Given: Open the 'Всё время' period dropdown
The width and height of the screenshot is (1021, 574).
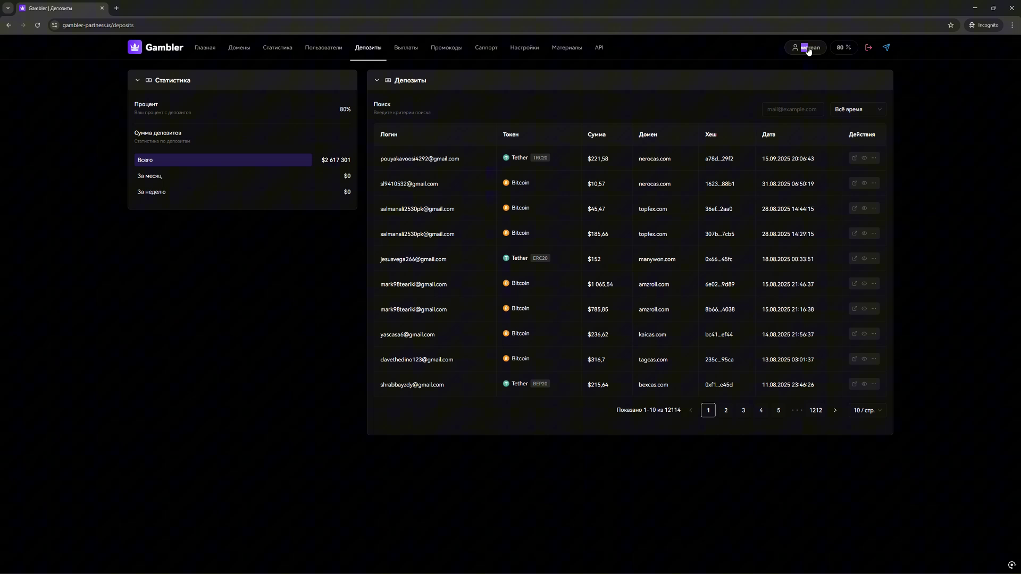Looking at the screenshot, I should (x=858, y=109).
